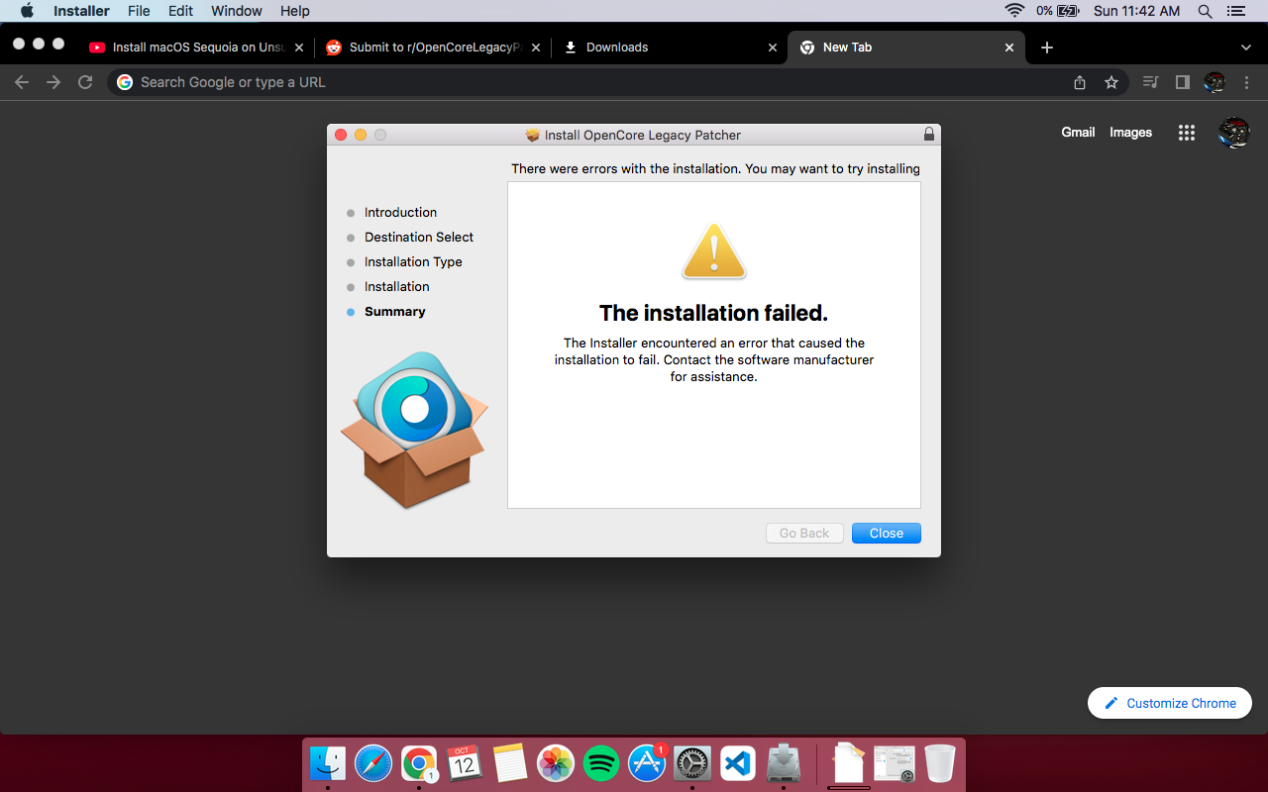This screenshot has width=1268, height=792.
Task: Launch Safari from the Dock
Action: (x=373, y=763)
